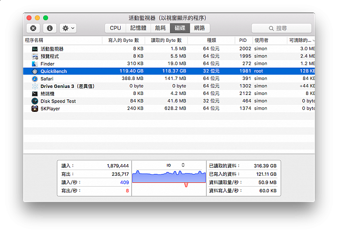Click the 118.37 GB read value

pos(174,71)
